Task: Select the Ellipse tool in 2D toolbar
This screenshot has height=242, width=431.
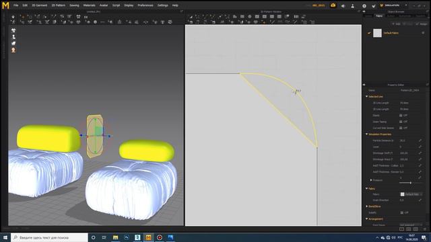Action: coord(250,17)
